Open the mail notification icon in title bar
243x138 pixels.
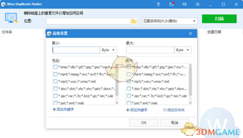(x=171, y=4)
